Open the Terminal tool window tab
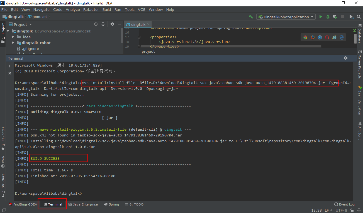The height and width of the screenshot is (213, 363). click(53, 204)
